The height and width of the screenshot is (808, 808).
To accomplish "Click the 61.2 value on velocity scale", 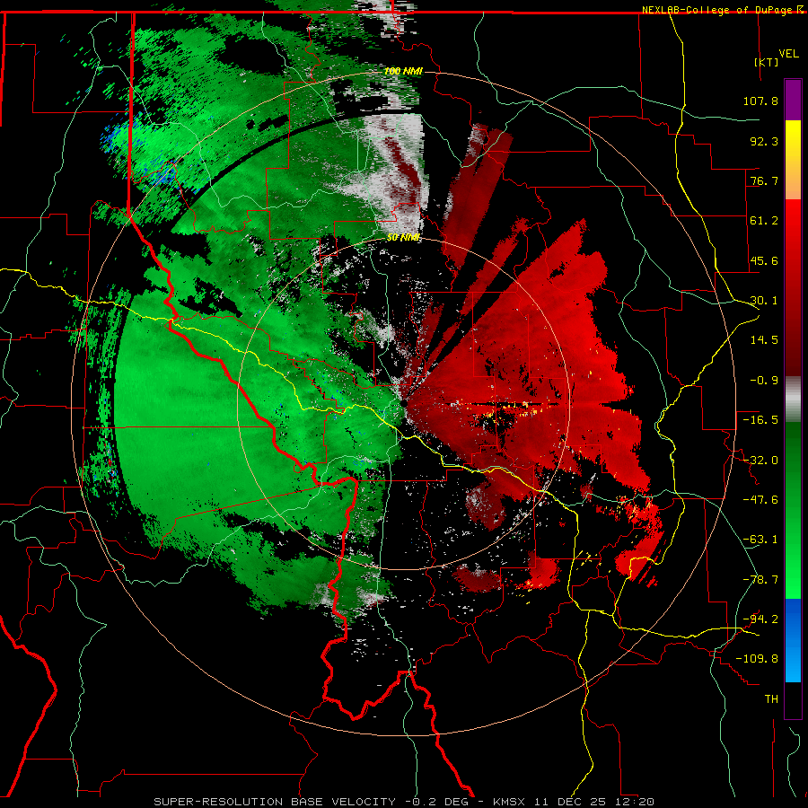I will tap(764, 221).
